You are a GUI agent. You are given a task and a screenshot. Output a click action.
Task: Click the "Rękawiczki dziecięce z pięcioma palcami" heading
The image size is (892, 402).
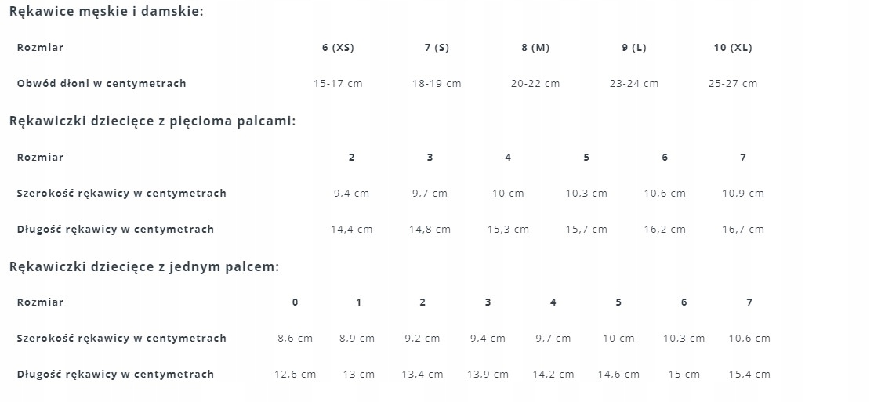(x=152, y=121)
